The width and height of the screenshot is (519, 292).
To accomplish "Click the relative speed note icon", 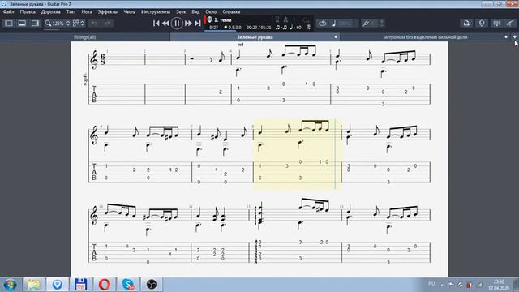I will [334, 24].
